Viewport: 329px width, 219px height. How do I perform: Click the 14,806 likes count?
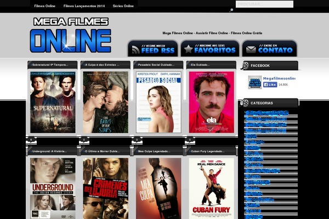click(x=283, y=85)
